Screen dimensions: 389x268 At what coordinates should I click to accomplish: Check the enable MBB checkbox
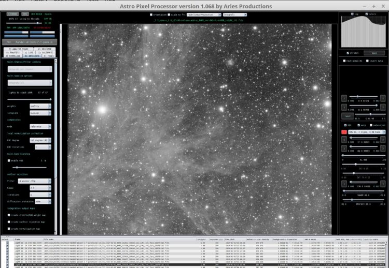click(x=9, y=160)
